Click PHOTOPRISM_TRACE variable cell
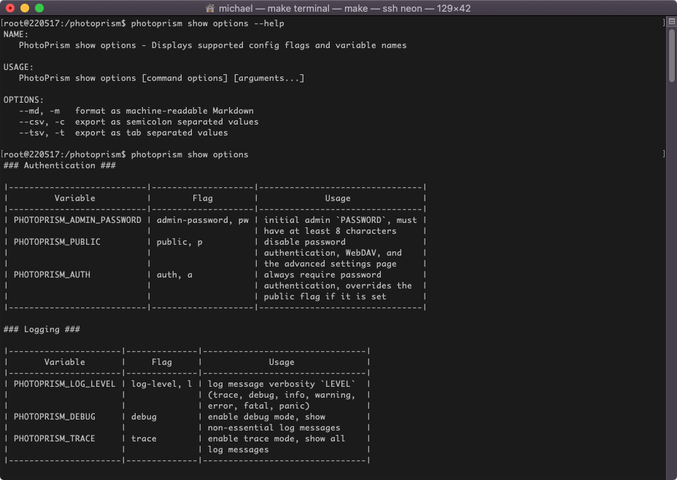The image size is (677, 480). 55,438
